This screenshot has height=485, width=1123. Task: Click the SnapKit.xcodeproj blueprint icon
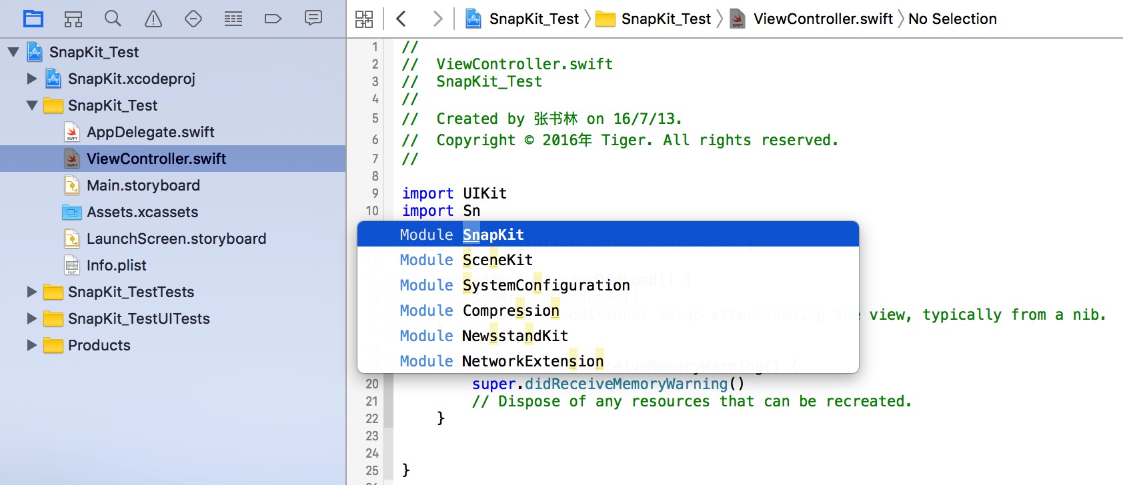click(54, 79)
